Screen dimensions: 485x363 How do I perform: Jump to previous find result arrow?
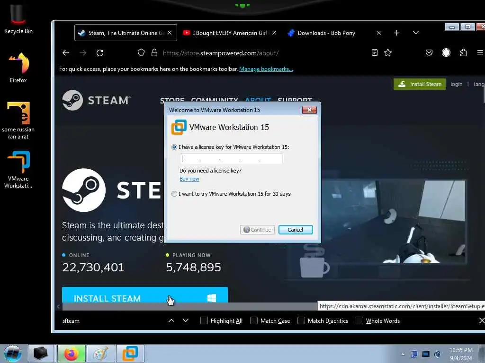coord(171,321)
